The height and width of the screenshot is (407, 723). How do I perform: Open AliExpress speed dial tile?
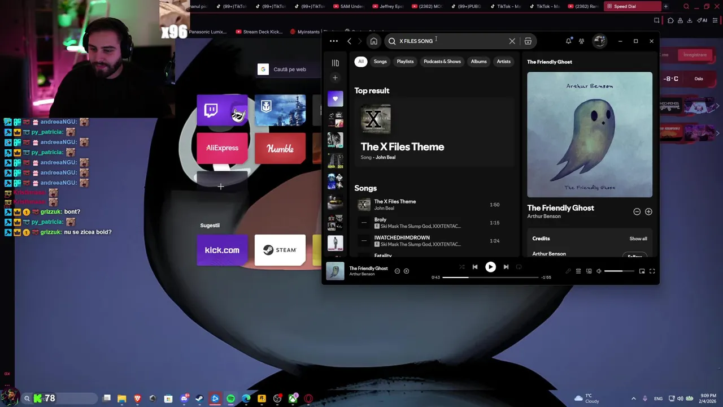pyautogui.click(x=222, y=148)
